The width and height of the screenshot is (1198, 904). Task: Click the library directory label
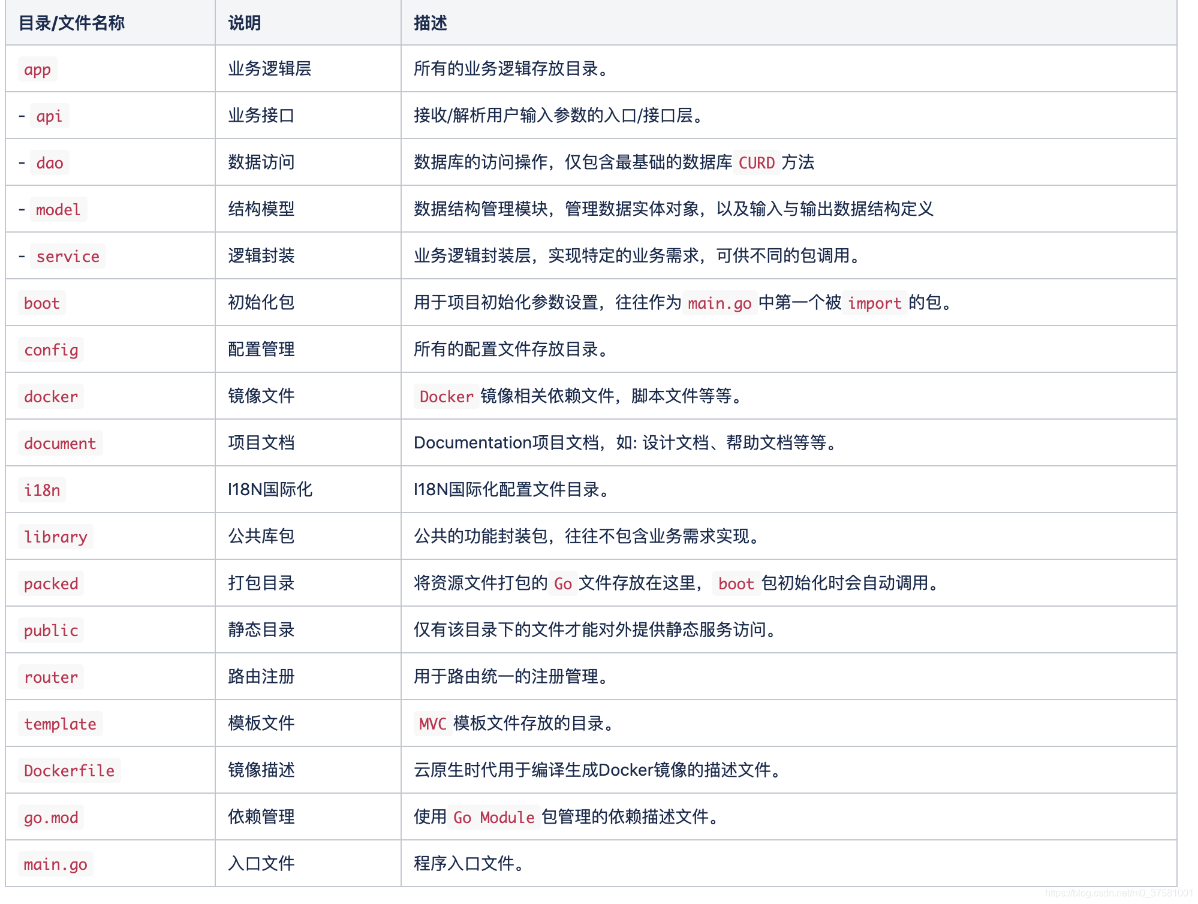[x=55, y=537]
